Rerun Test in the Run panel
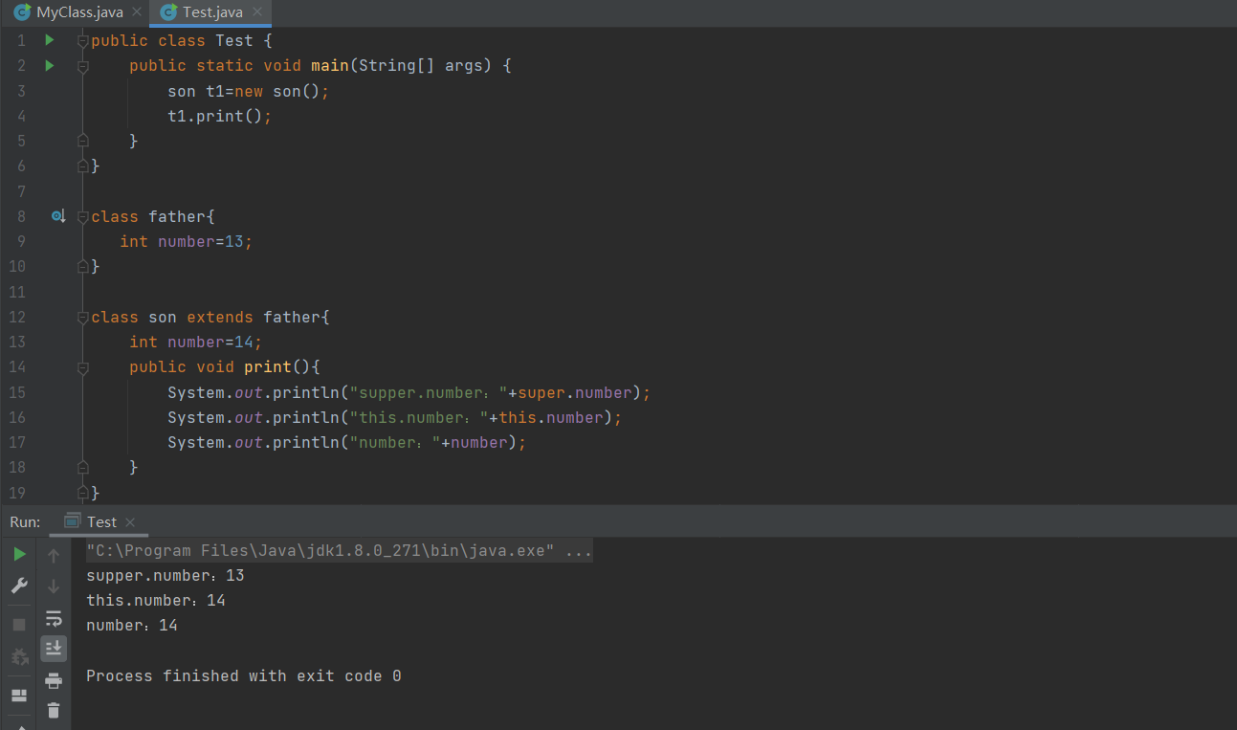The height and width of the screenshot is (730, 1237). [19, 554]
